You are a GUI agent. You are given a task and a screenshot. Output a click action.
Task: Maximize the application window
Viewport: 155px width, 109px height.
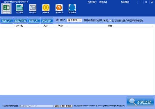pos(146,2)
